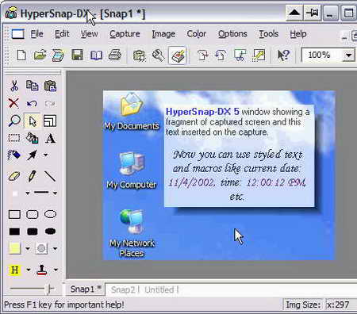Select the Text tool with letter A

(x=50, y=139)
